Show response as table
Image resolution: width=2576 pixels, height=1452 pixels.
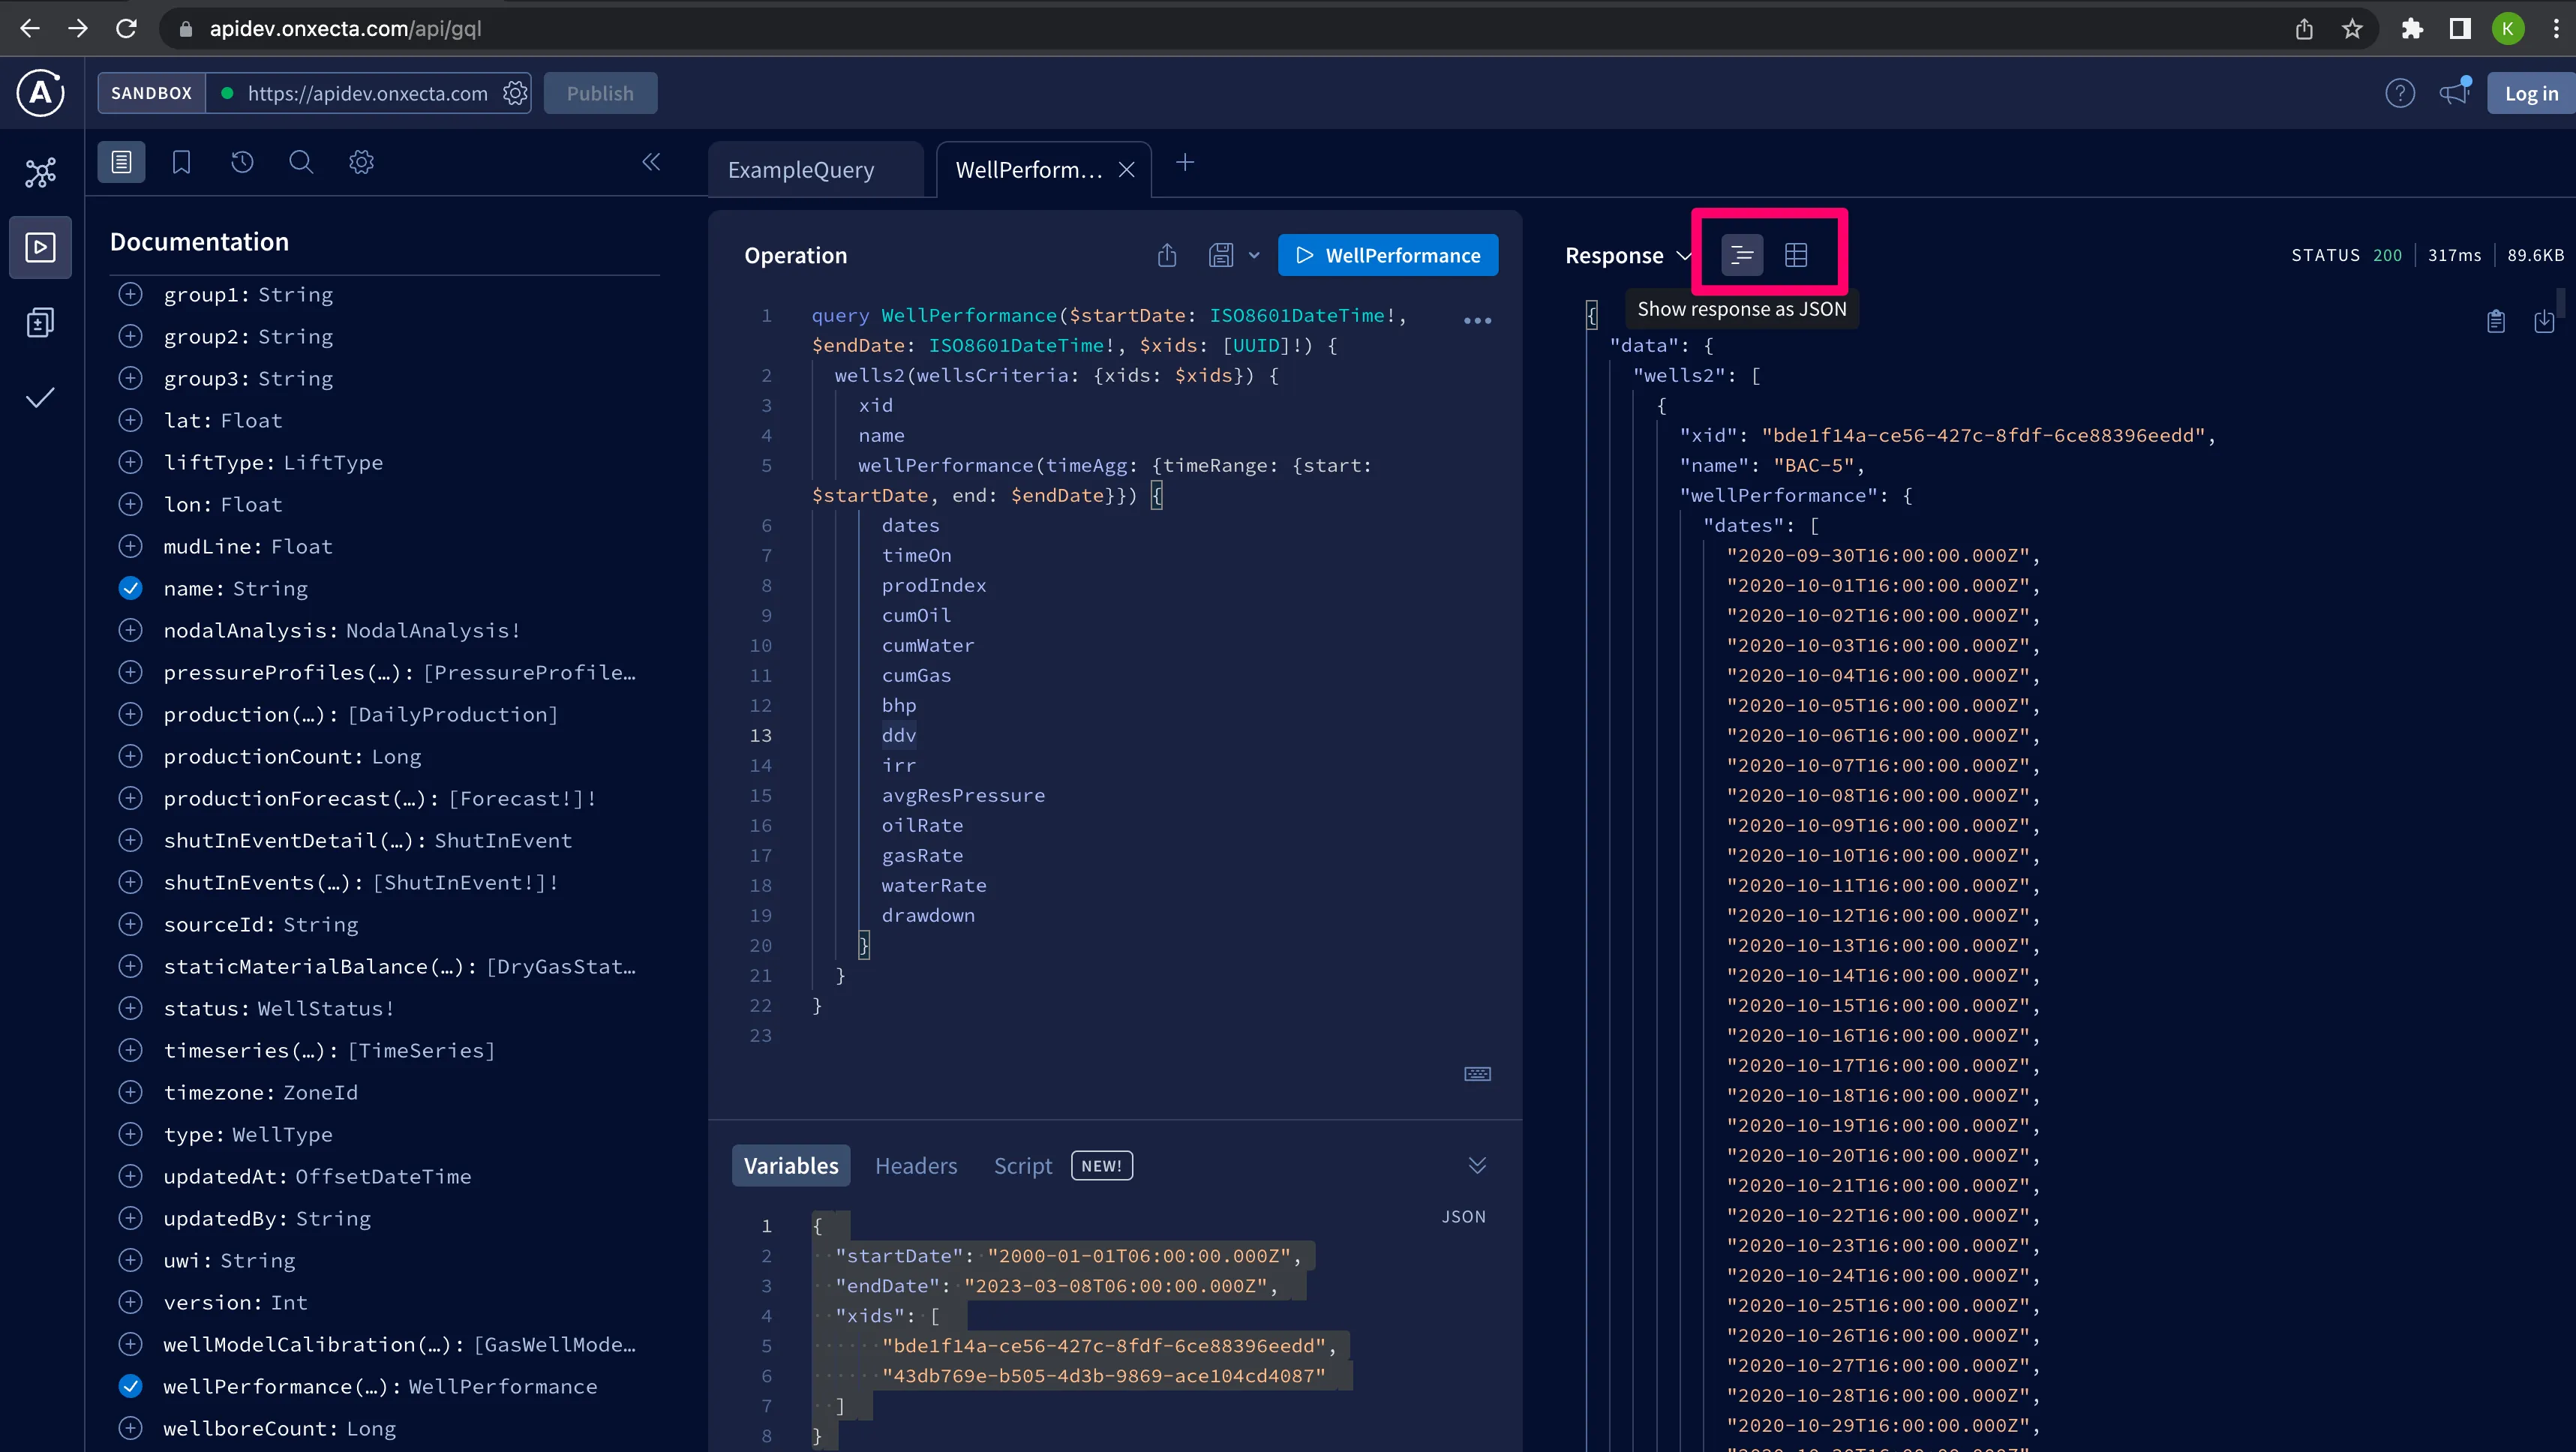click(1796, 255)
